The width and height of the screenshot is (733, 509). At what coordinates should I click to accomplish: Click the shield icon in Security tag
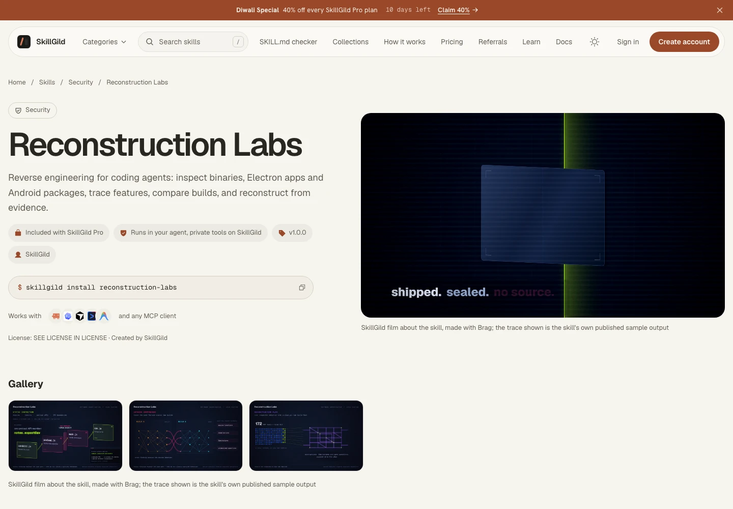(18, 110)
